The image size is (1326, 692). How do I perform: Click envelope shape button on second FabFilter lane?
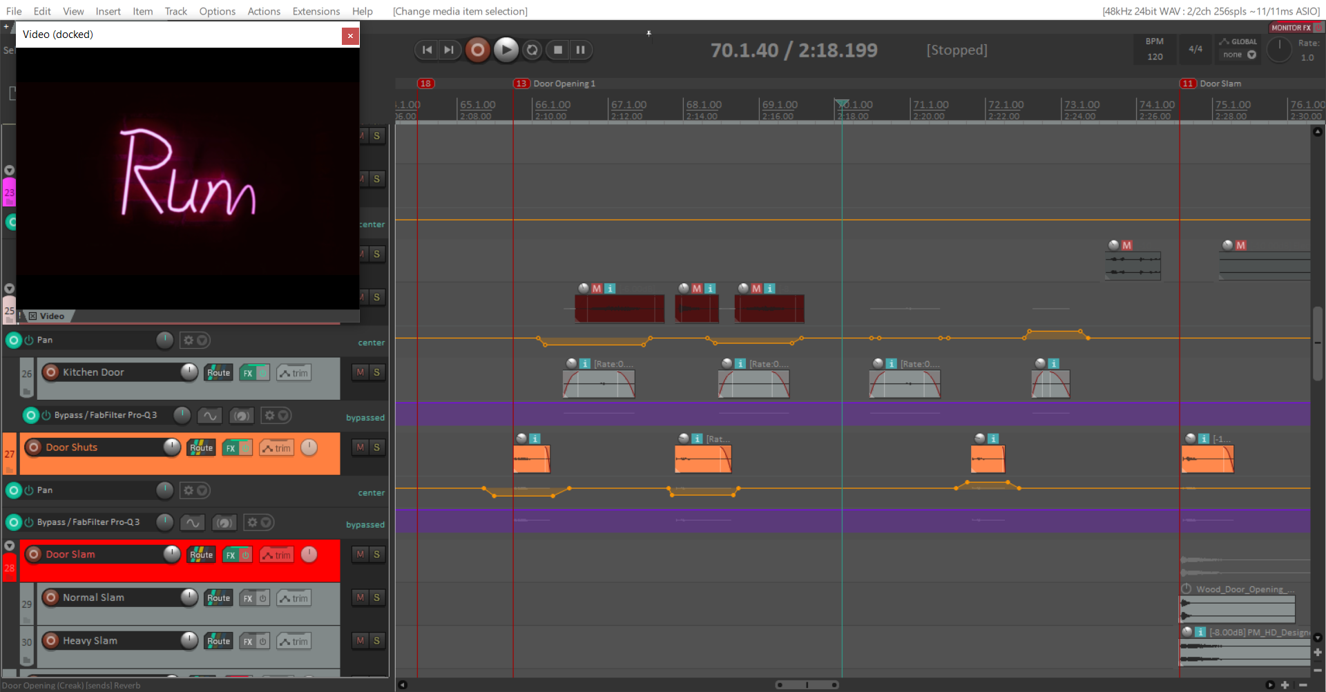(x=193, y=522)
